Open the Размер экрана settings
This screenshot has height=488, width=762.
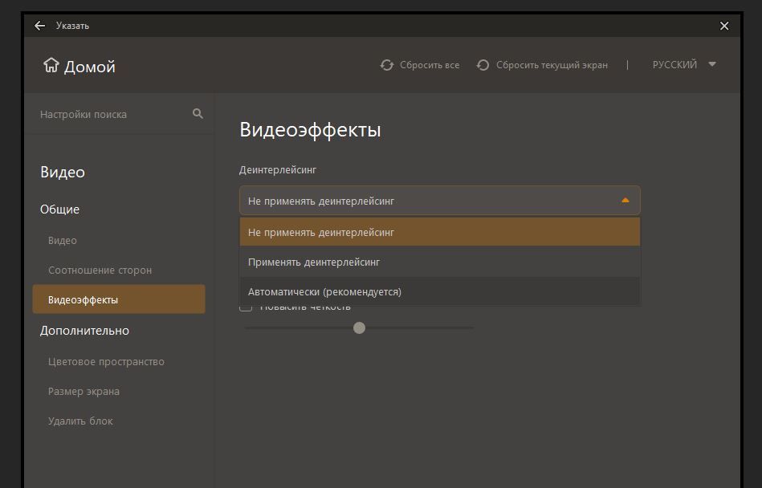[x=84, y=392]
